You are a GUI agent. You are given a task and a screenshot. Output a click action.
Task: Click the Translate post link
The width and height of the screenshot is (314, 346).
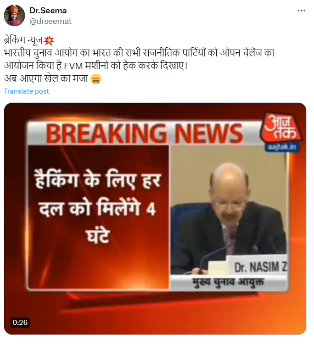pyautogui.click(x=26, y=91)
